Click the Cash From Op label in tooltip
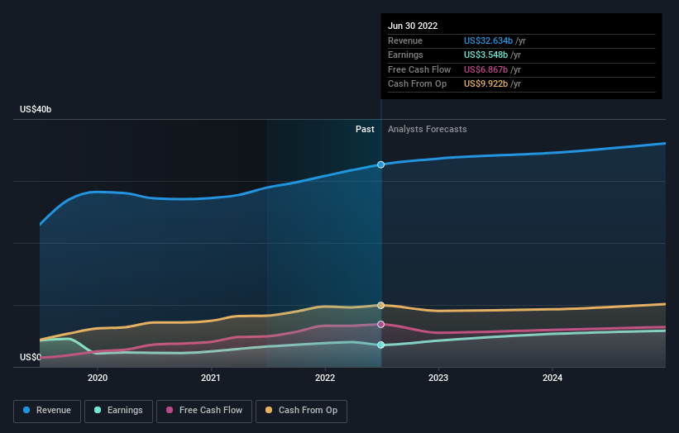Viewport: 679px width, 433px height. pyautogui.click(x=417, y=84)
